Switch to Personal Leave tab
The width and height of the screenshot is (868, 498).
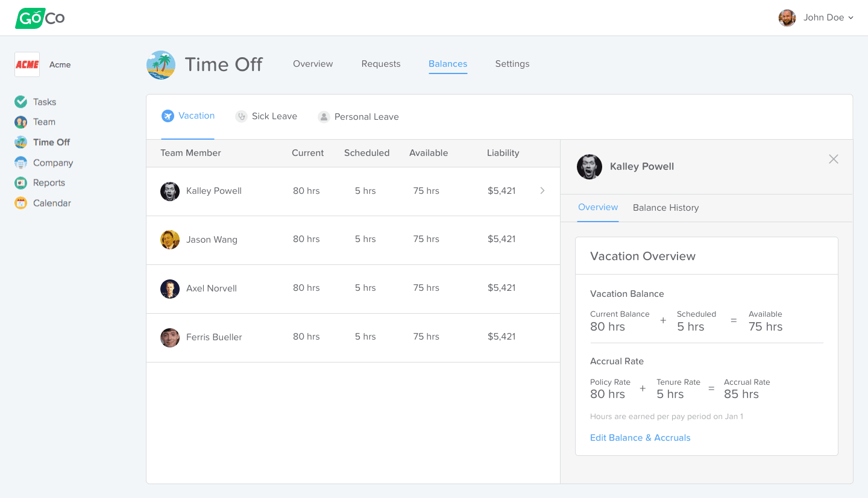(x=359, y=117)
